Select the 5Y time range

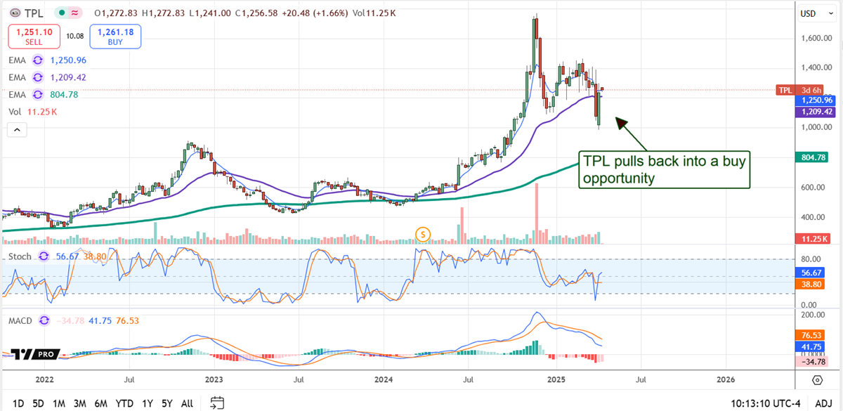tap(166, 403)
